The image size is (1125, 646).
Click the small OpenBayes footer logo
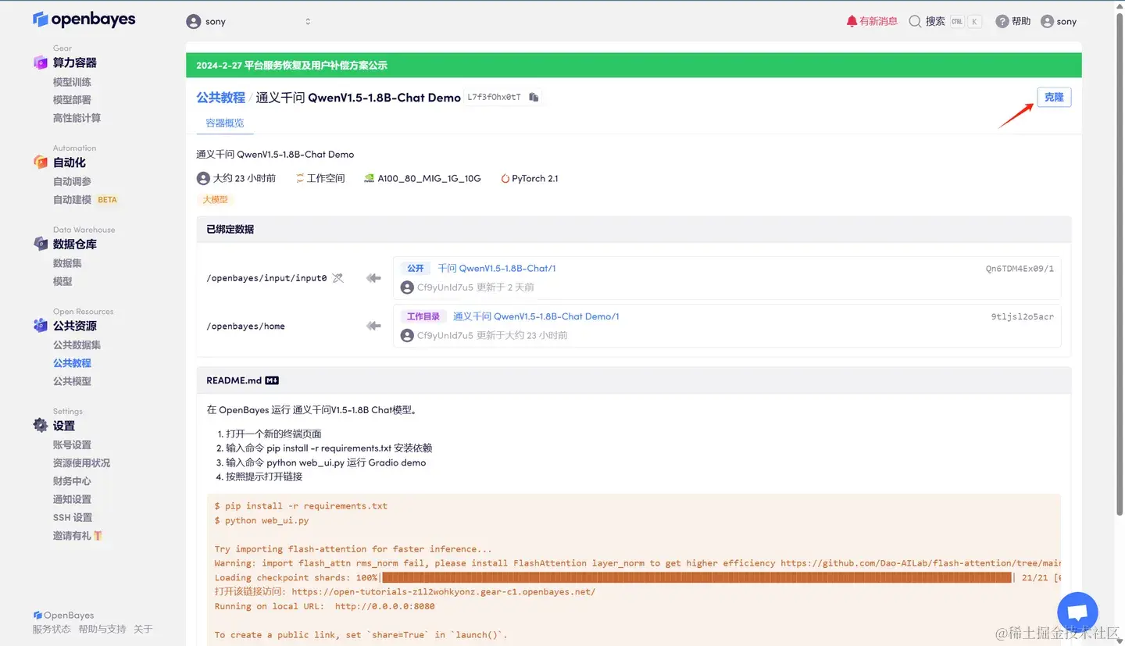tap(37, 616)
